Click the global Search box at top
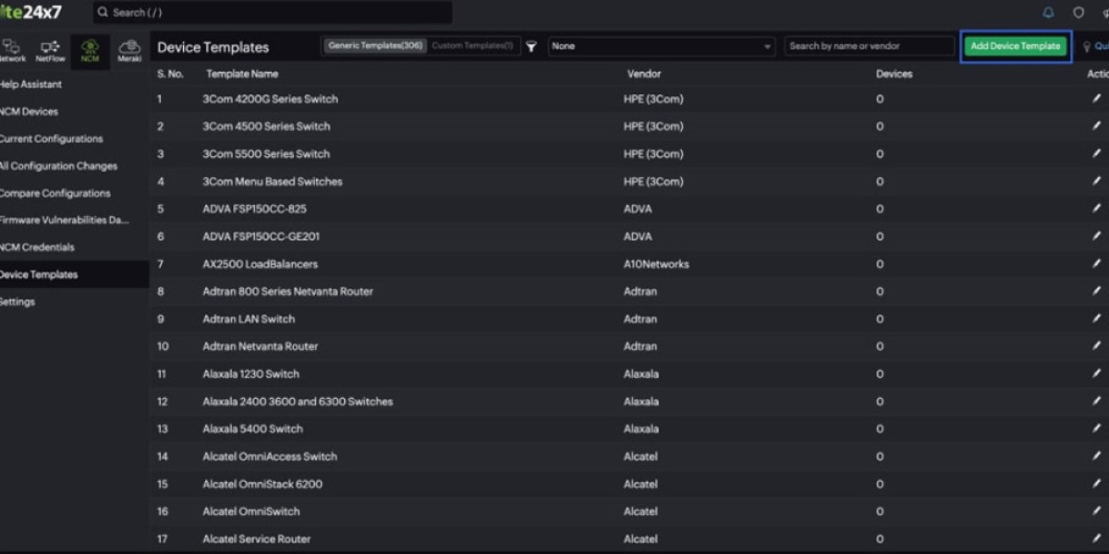Image resolution: width=1109 pixels, height=554 pixels. click(273, 13)
